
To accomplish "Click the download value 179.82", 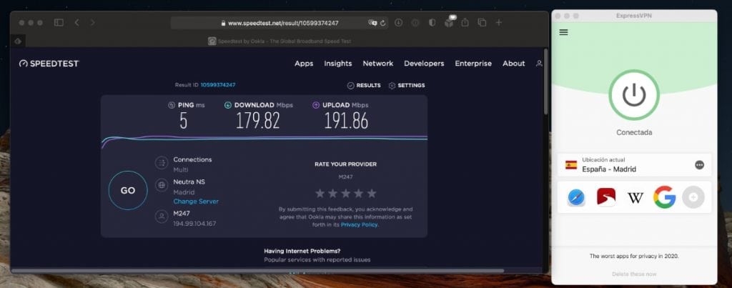I will coord(257,121).
